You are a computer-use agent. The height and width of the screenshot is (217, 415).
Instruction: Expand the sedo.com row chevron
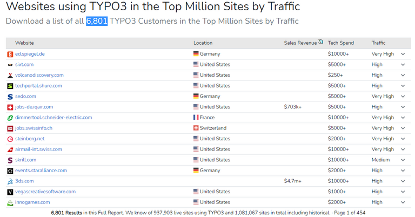pyautogui.click(x=403, y=96)
